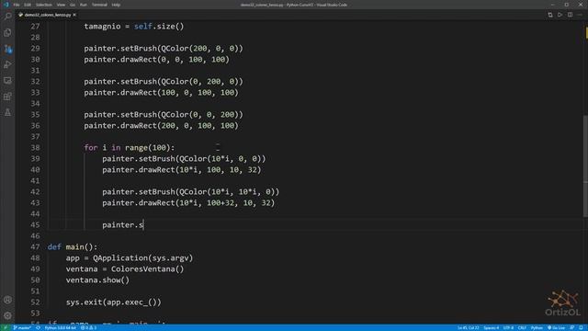Open the Run menu
The width and height of the screenshot is (588, 331).
(84, 5)
